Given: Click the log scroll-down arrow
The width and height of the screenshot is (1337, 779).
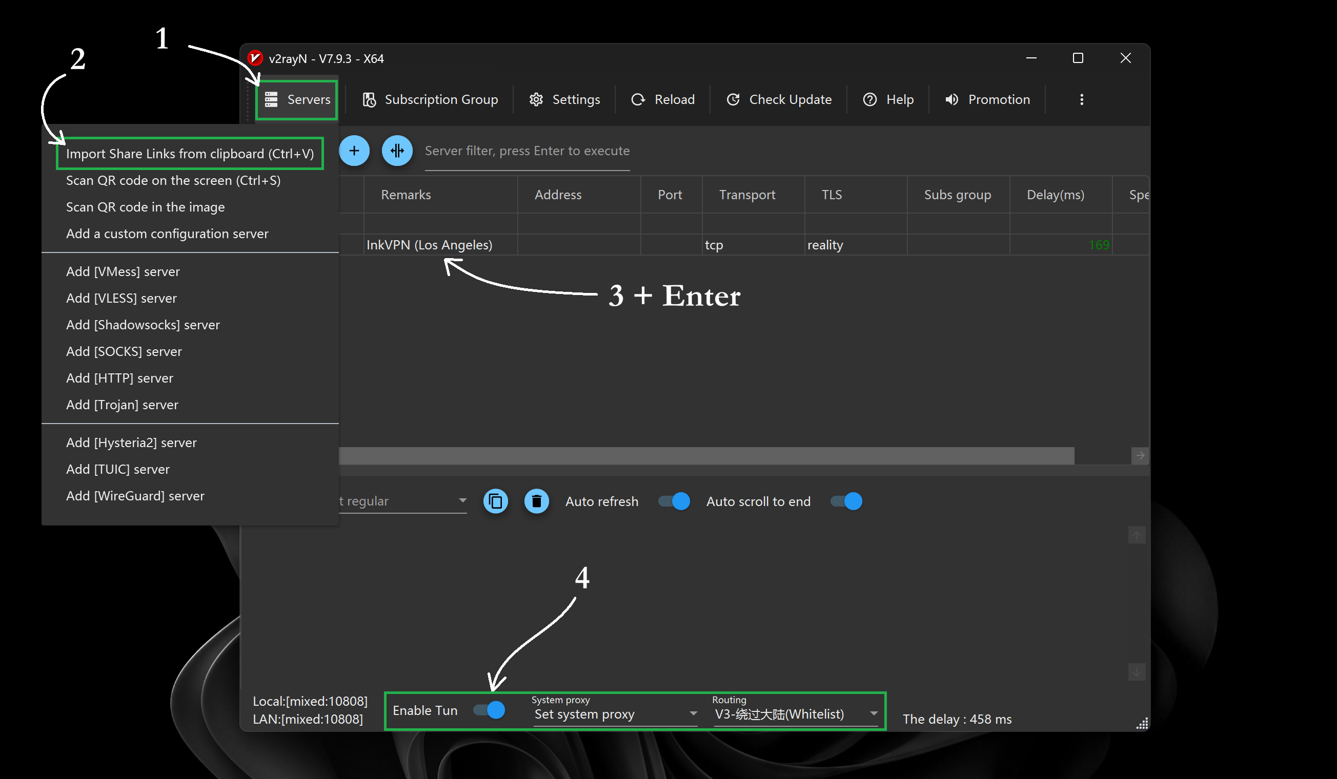Looking at the screenshot, I should [x=1137, y=672].
